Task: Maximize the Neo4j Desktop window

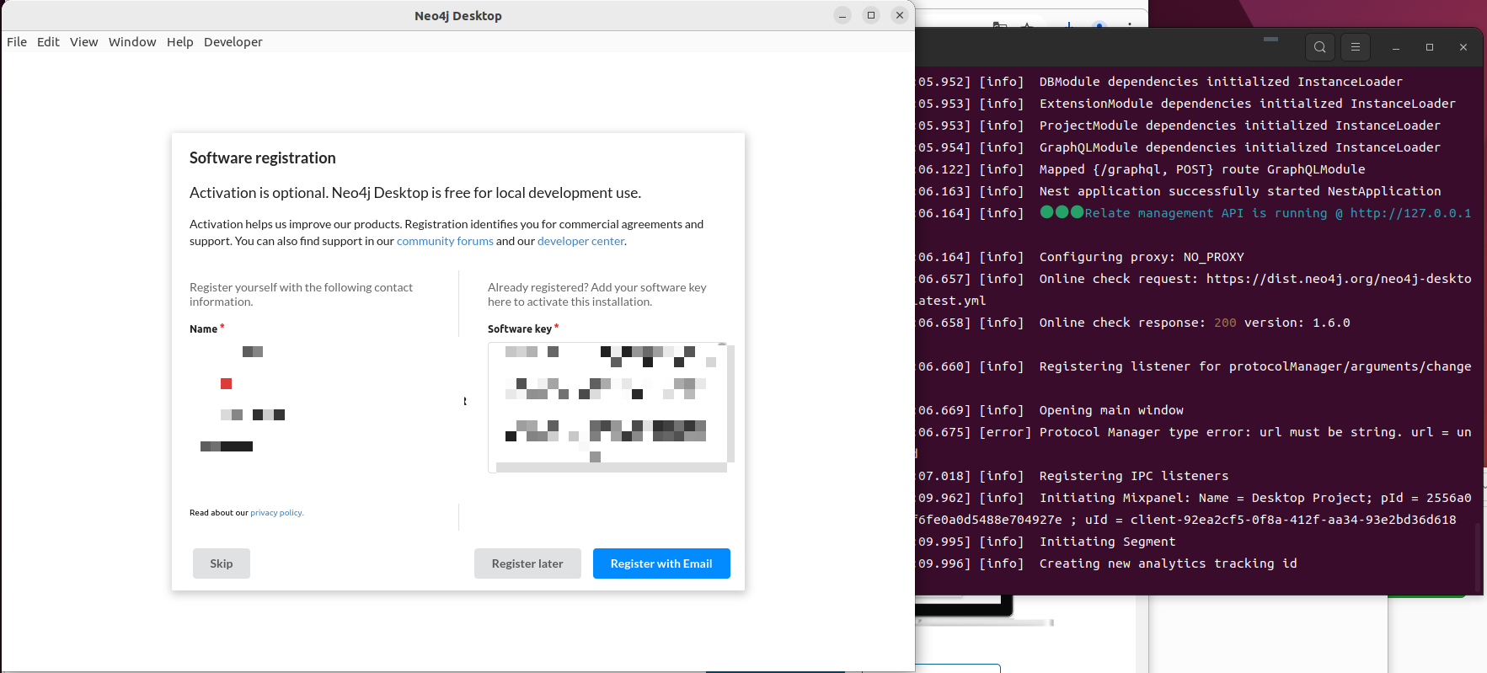Action: [x=871, y=15]
